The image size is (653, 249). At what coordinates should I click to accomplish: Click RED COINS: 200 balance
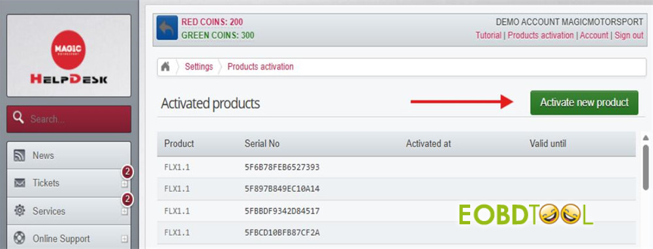click(x=212, y=22)
